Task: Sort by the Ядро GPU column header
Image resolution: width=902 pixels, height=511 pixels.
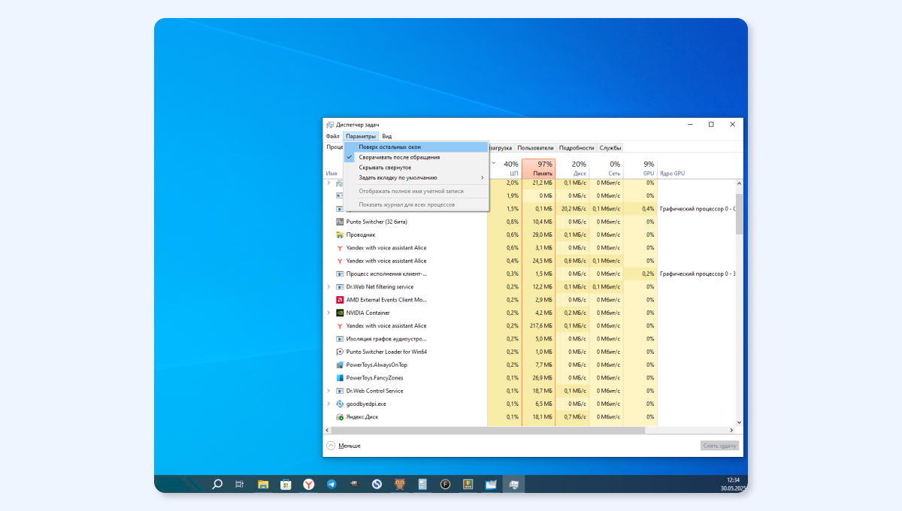Action: (673, 174)
